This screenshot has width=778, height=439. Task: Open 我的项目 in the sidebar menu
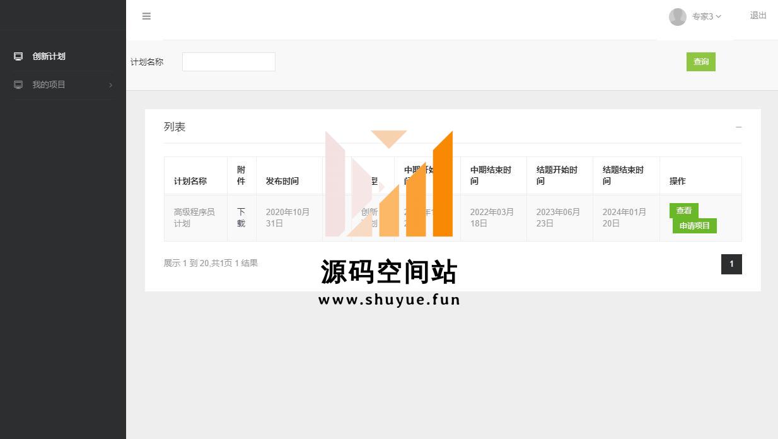(49, 85)
